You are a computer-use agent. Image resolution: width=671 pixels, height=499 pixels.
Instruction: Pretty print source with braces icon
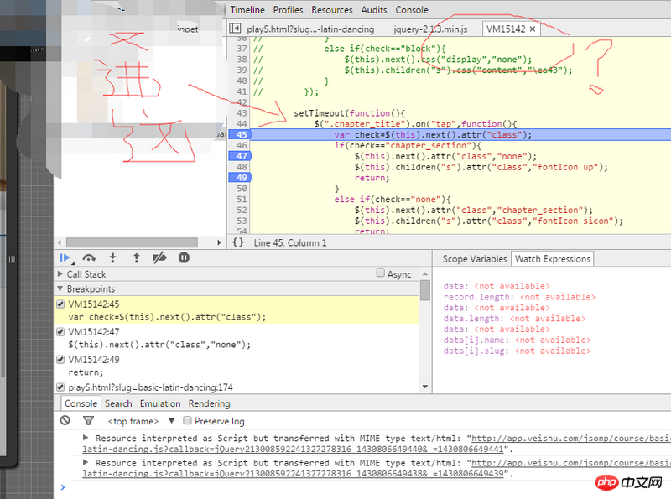[238, 242]
